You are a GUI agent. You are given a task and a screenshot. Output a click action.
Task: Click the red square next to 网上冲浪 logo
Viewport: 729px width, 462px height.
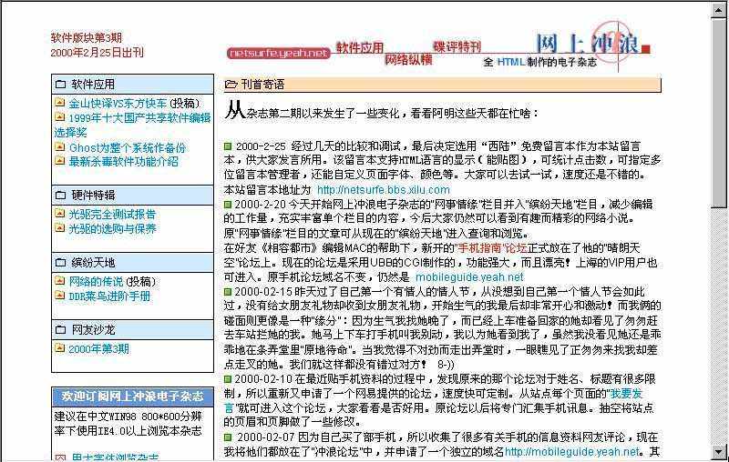tap(646, 49)
